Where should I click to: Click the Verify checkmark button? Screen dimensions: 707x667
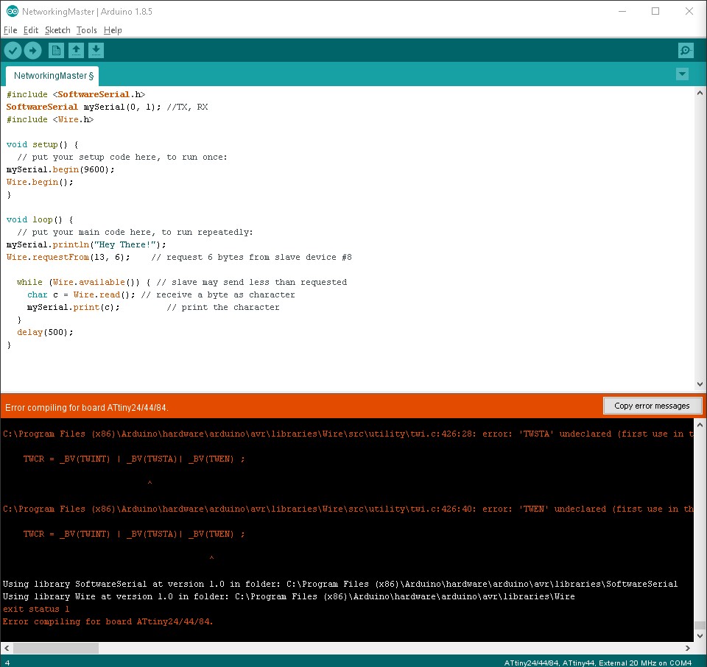(13, 51)
